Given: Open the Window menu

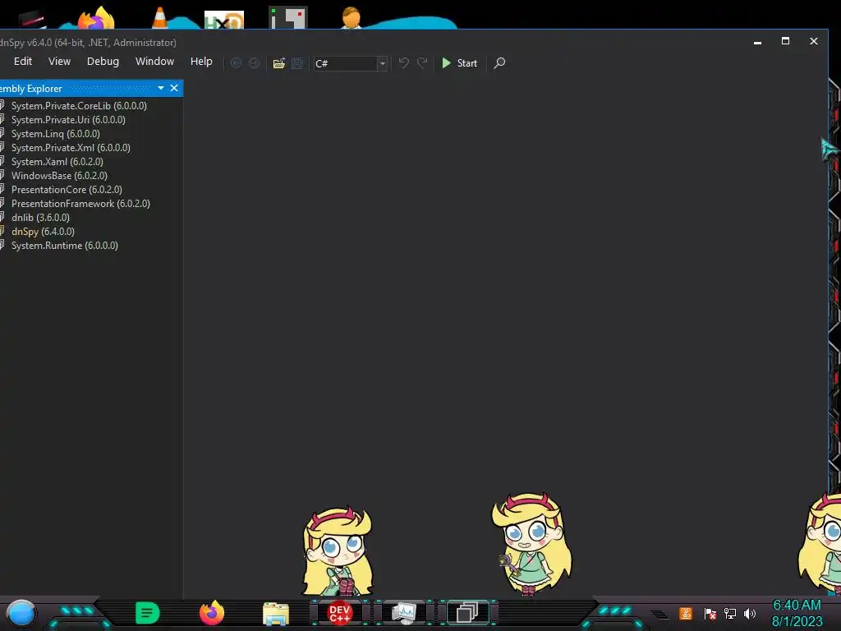Looking at the screenshot, I should [154, 62].
